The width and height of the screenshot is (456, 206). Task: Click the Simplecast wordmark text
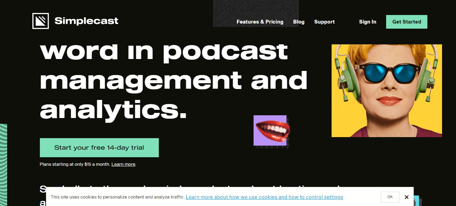tap(86, 21)
